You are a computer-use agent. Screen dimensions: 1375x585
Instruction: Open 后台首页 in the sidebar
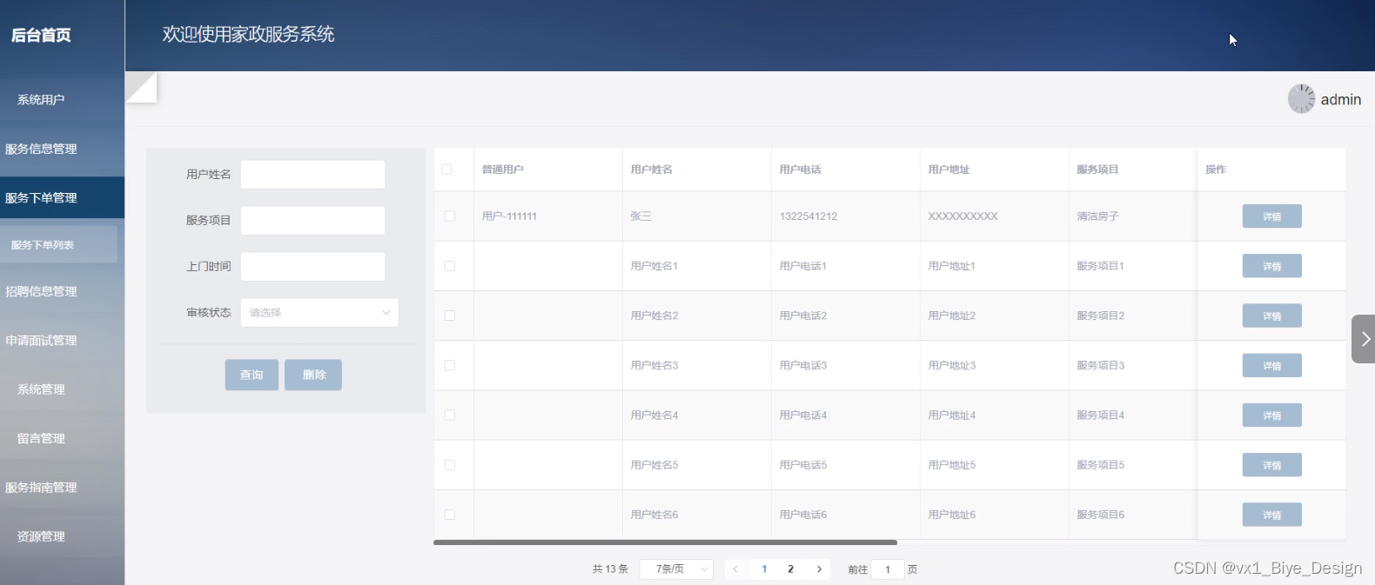[41, 36]
